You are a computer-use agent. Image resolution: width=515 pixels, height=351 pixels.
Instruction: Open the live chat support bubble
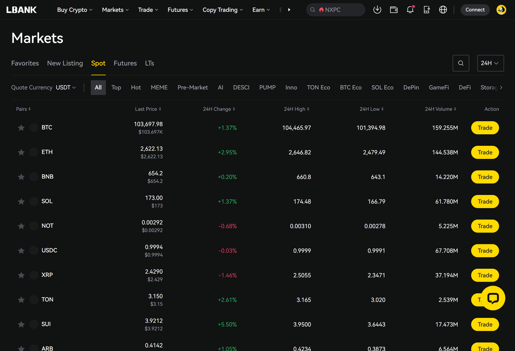pyautogui.click(x=493, y=298)
